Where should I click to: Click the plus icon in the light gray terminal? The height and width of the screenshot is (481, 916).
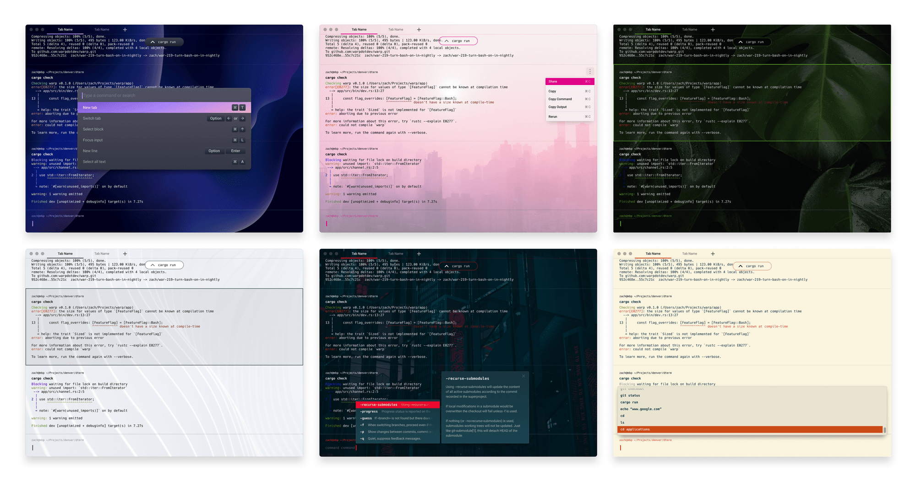pos(125,254)
